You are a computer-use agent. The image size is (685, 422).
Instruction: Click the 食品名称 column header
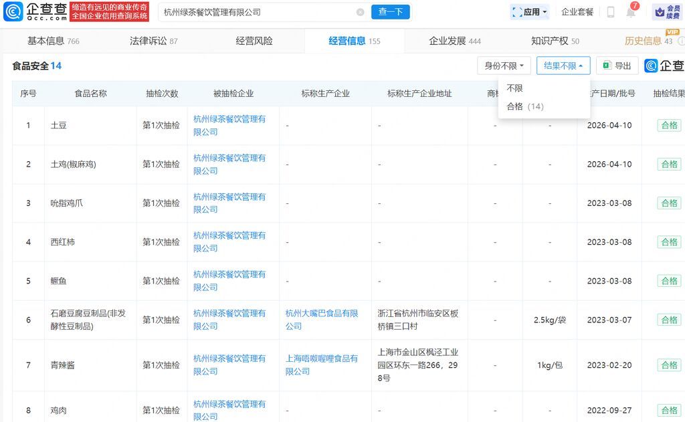tap(90, 94)
